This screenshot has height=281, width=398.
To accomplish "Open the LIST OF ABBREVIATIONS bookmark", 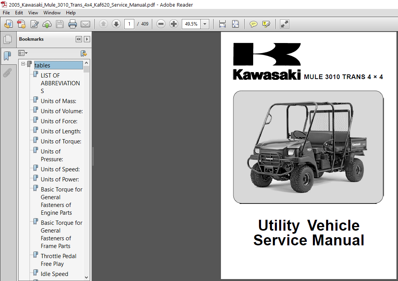I will (x=61, y=83).
